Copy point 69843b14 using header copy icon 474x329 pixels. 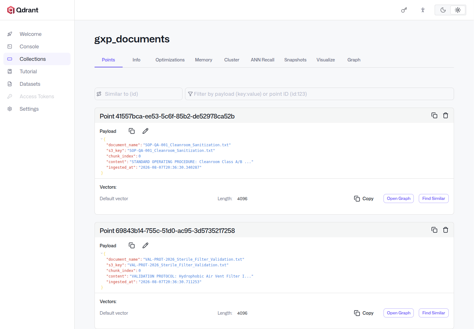click(x=434, y=230)
